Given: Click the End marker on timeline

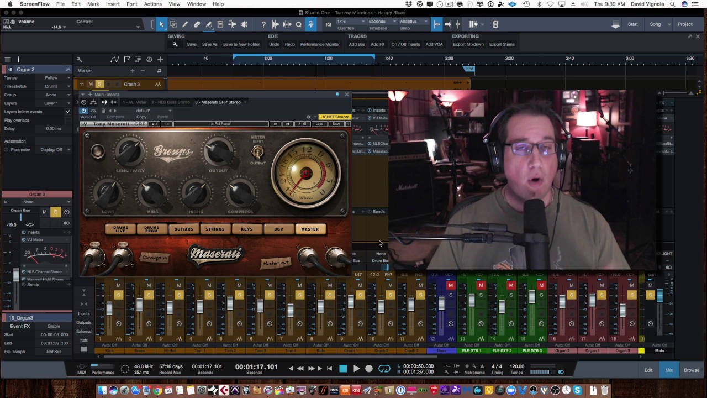Looking at the screenshot, I should point(469,69).
